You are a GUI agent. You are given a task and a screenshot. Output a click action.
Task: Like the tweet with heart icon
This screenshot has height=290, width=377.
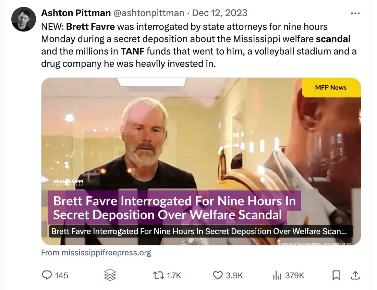pyautogui.click(x=218, y=275)
